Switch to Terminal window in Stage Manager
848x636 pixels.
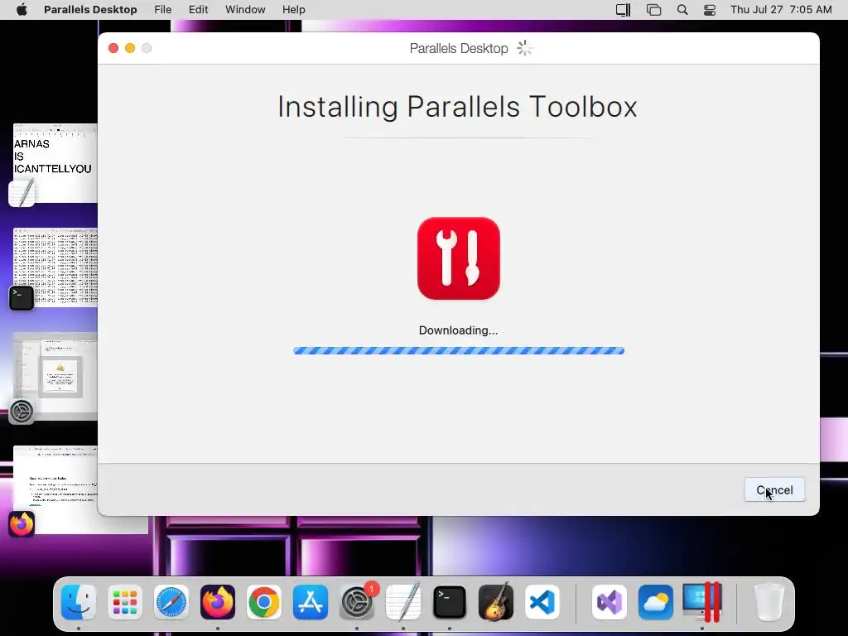tap(55, 267)
